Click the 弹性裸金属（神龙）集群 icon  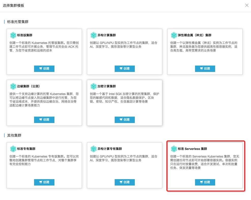(174, 35)
